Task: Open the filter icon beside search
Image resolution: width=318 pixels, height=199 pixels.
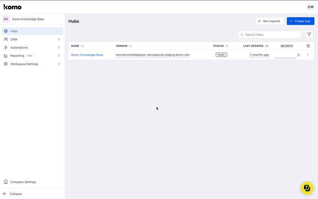Action: click(x=309, y=35)
